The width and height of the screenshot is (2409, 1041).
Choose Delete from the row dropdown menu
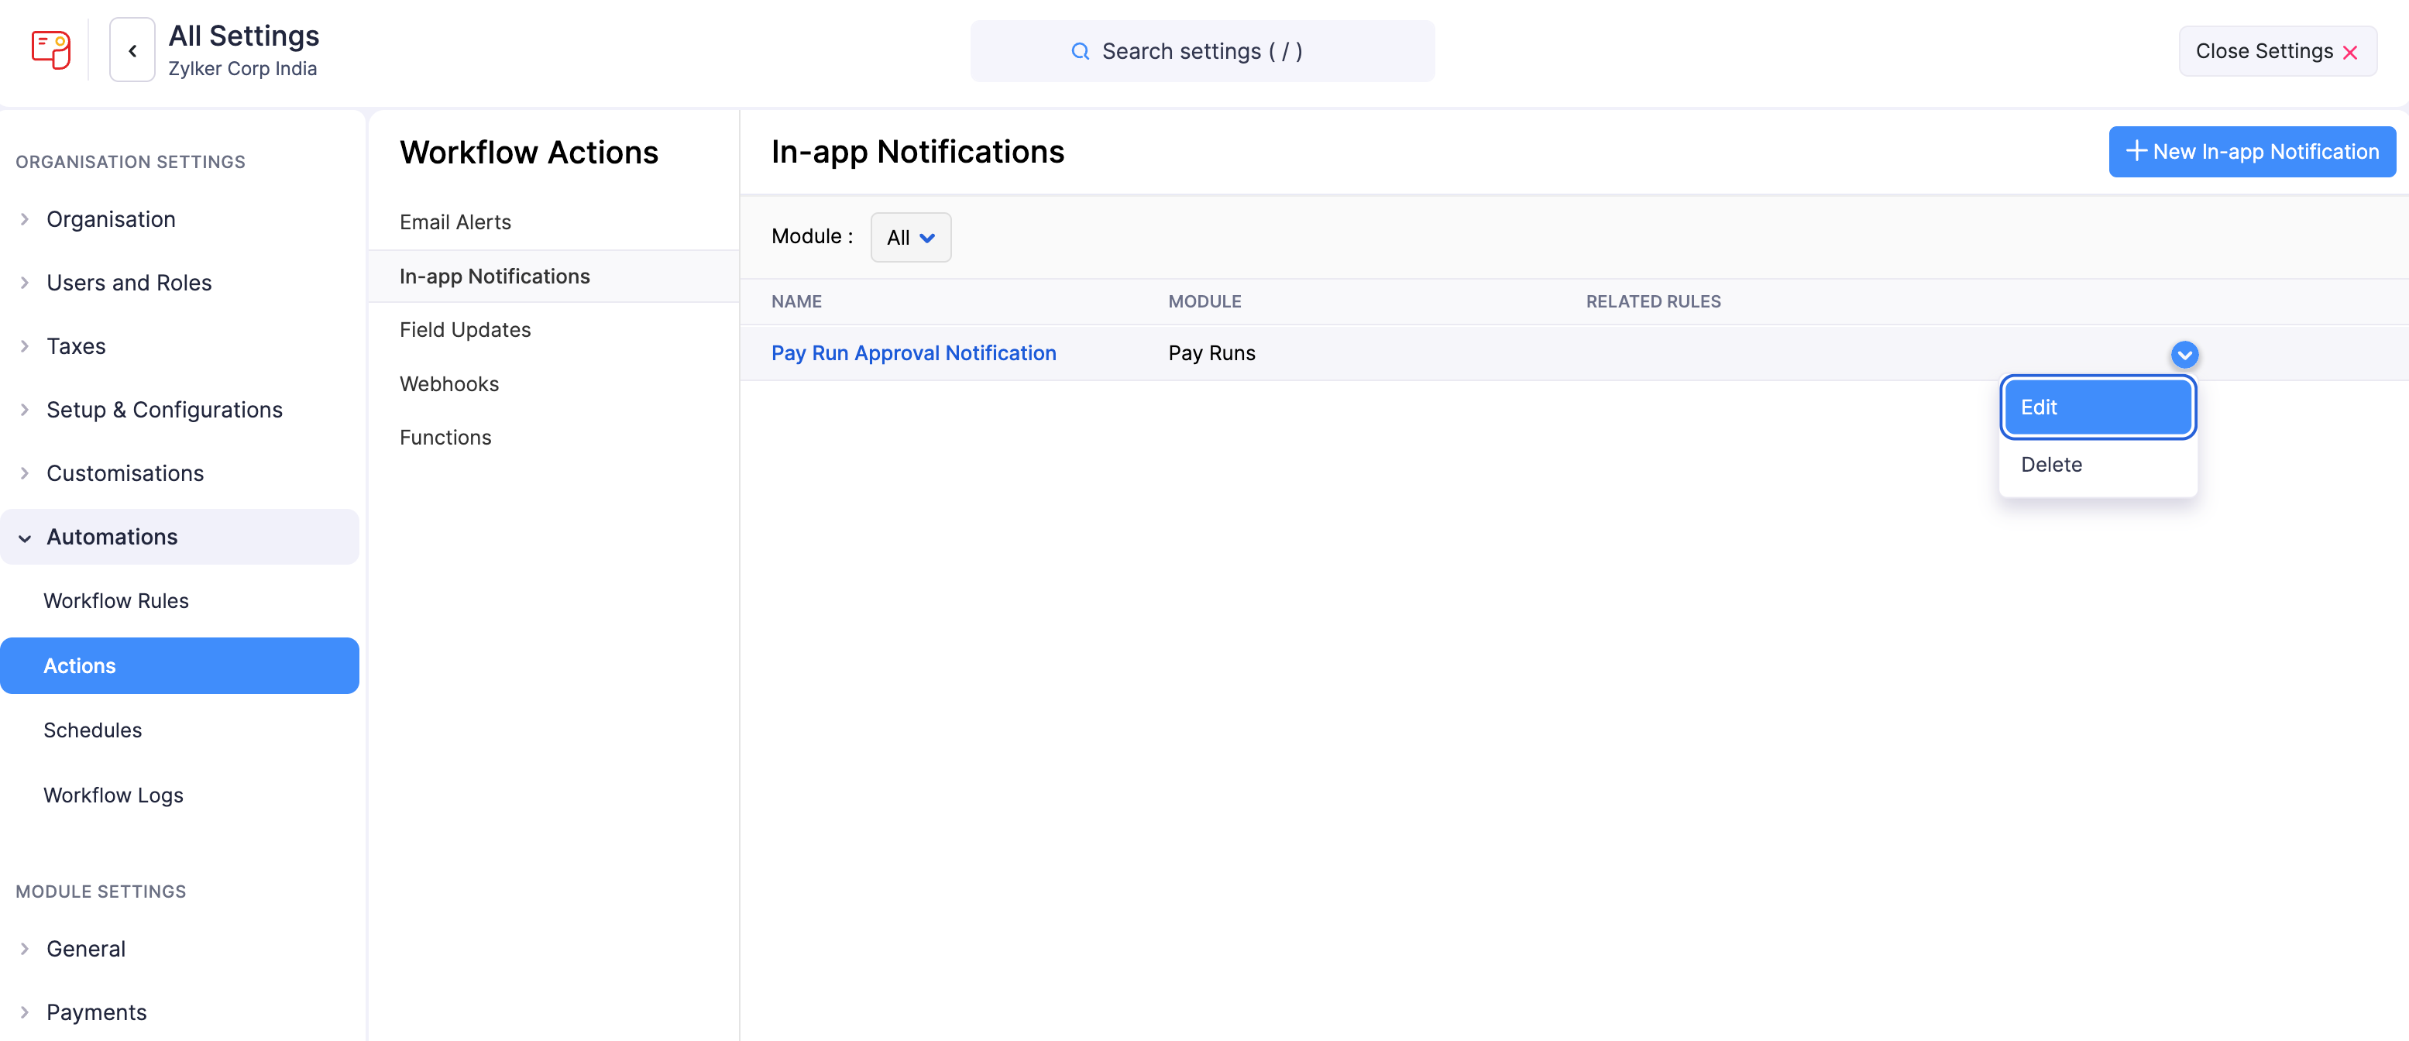click(2098, 465)
